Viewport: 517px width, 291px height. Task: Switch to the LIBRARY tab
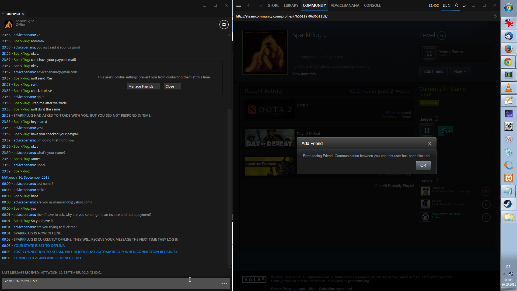click(291, 5)
